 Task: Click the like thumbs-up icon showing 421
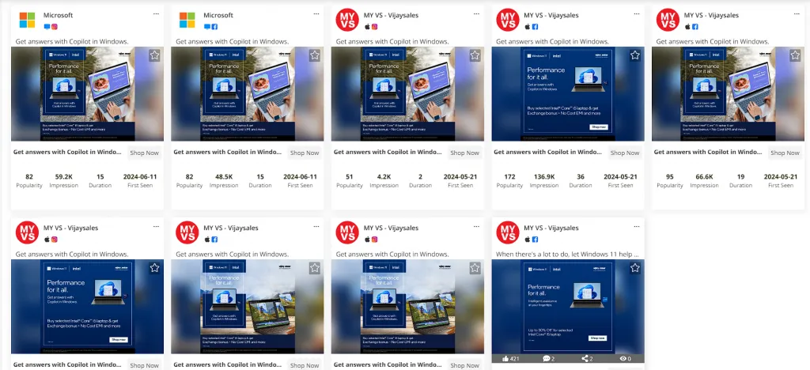[x=505, y=358]
